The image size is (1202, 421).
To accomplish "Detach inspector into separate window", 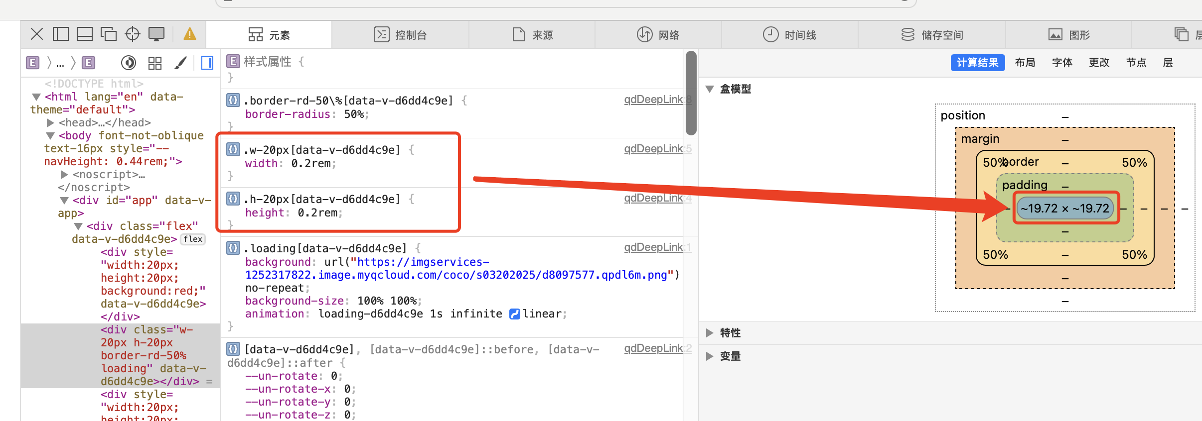I will 109,34.
